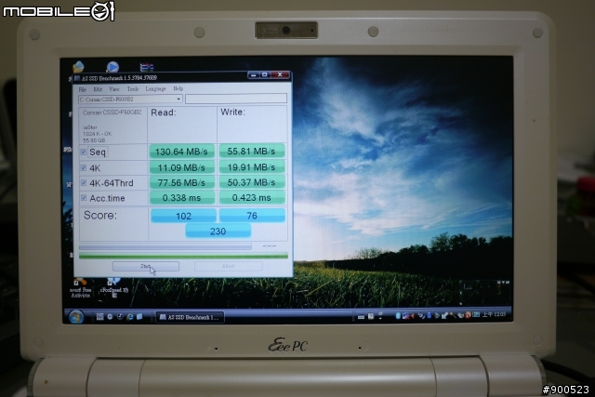595x397 pixels.
Task: Close the AS SSD Benchmark window
Action: pos(280,74)
